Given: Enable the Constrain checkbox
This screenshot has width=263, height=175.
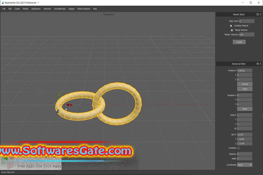Looking at the screenshot, I should 239,148.
